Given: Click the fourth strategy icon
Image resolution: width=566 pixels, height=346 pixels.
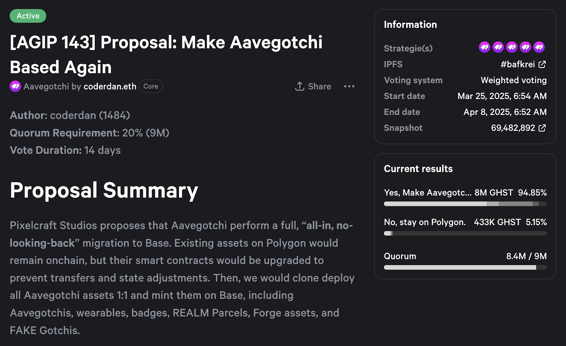Looking at the screenshot, I should pyautogui.click(x=525, y=47).
